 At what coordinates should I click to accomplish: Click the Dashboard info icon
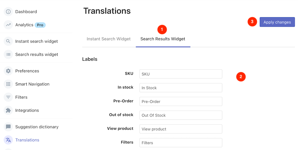click(8, 12)
